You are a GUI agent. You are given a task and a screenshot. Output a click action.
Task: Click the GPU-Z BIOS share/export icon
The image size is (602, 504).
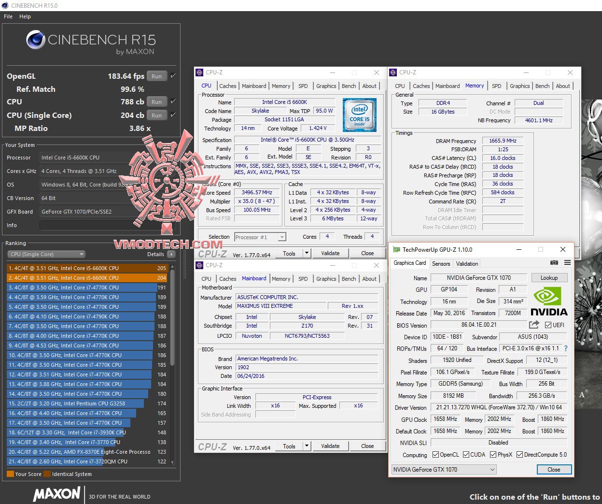534,325
